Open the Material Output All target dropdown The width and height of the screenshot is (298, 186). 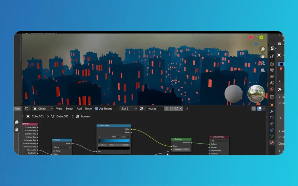pos(219,141)
